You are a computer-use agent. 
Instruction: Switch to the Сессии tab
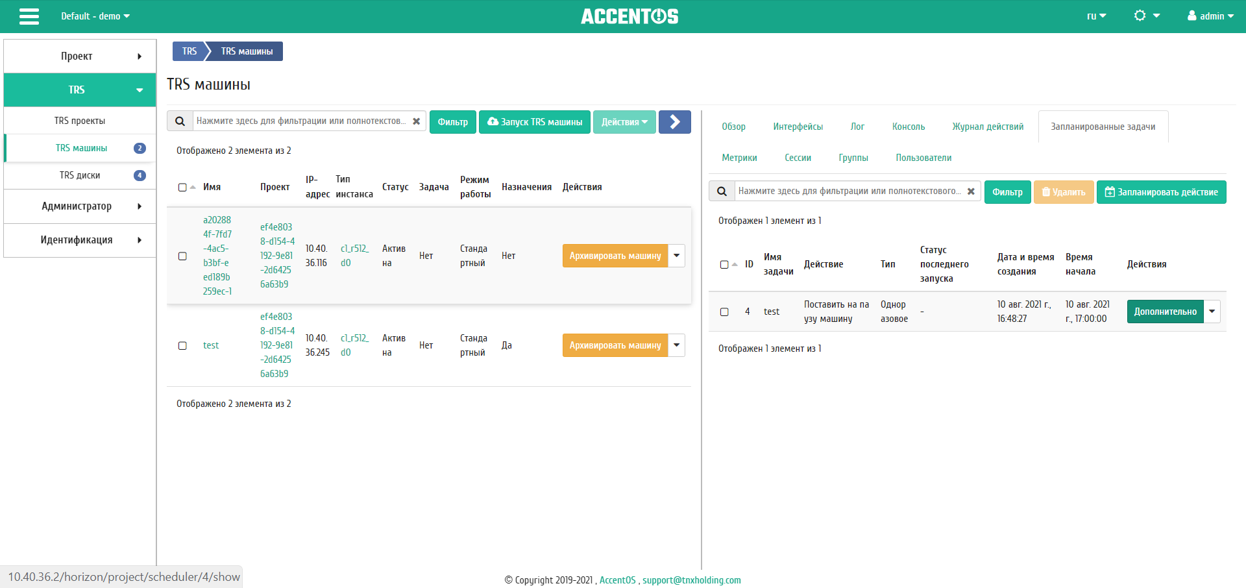(798, 158)
